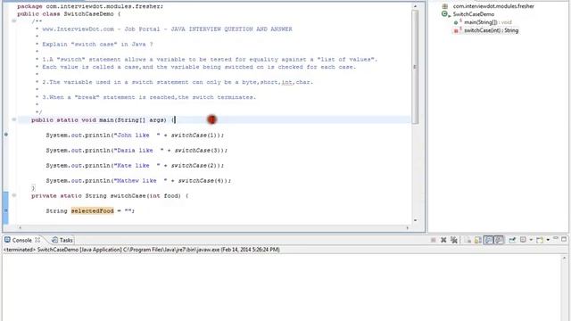
Task: Click Remove All Terminated Launches double-X icon
Action: (x=454, y=240)
